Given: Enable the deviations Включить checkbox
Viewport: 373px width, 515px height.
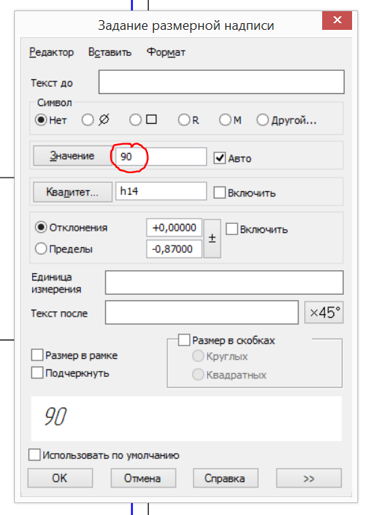Looking at the screenshot, I should point(232,229).
